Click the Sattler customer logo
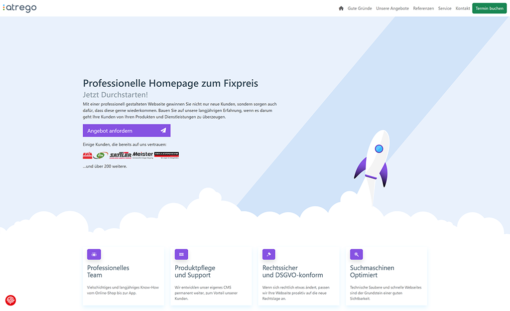The height and width of the screenshot is (311, 510). tap(120, 155)
